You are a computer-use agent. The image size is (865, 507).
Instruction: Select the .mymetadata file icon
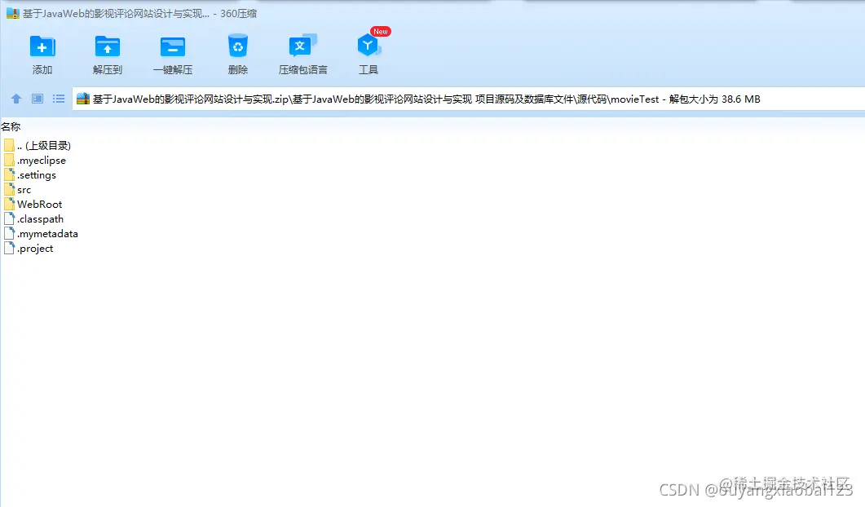click(9, 233)
